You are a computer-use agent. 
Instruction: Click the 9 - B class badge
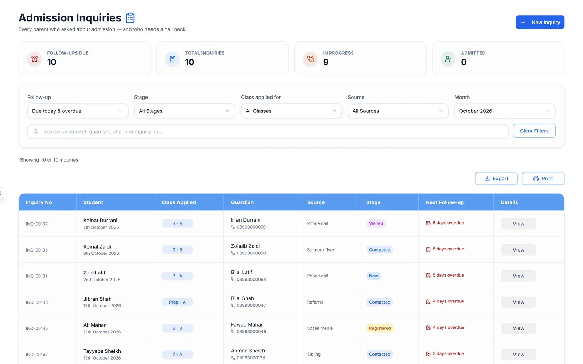[177, 250]
